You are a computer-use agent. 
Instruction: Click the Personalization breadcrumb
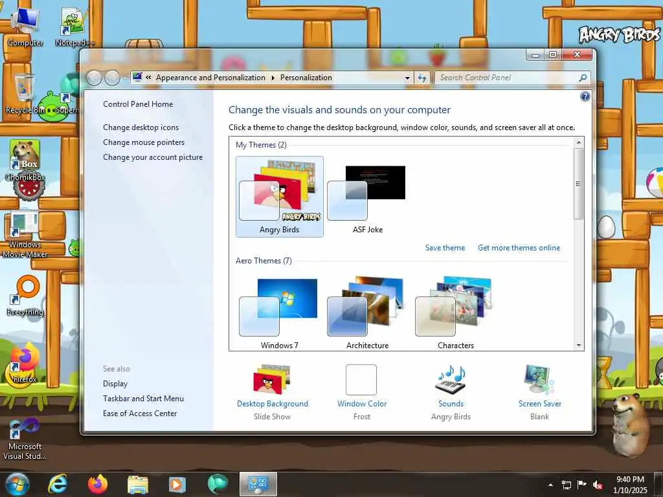click(x=306, y=78)
